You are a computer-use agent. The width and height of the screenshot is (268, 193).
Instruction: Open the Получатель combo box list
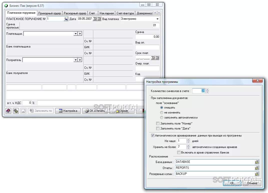pyautogui.click(x=76, y=60)
